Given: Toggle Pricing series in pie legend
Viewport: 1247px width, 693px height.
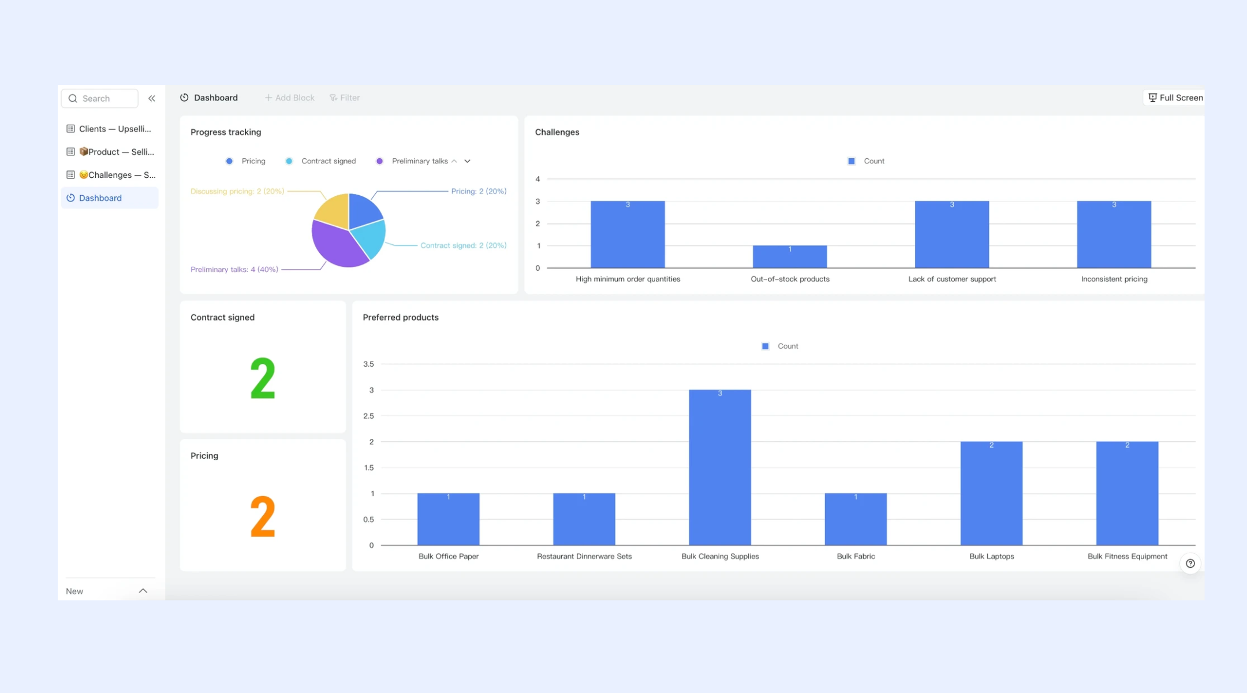Looking at the screenshot, I should click(245, 161).
